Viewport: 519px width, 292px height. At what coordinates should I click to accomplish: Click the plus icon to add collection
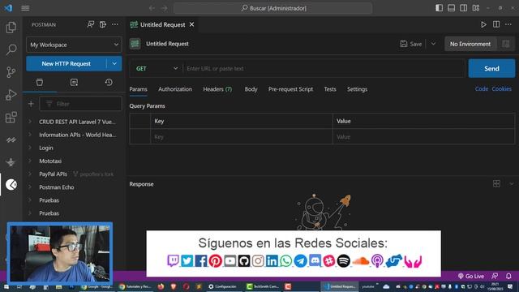point(31,104)
